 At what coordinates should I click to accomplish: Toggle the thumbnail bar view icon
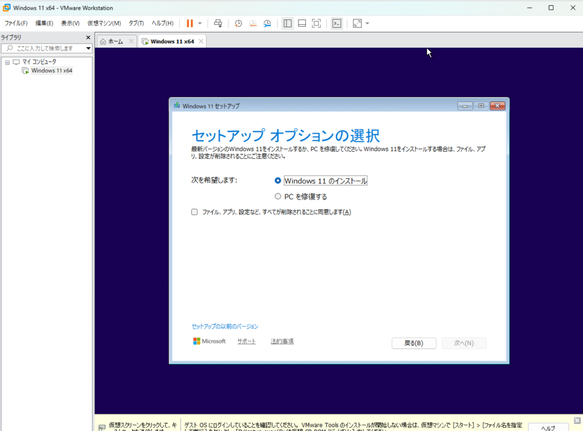(302, 23)
